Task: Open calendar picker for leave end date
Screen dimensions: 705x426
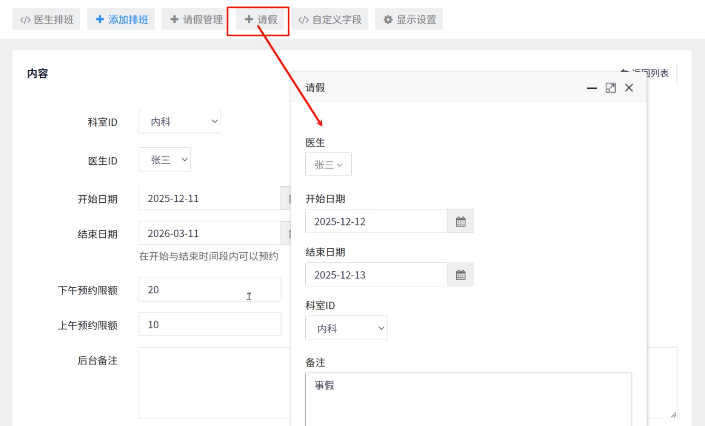Action: (x=460, y=275)
